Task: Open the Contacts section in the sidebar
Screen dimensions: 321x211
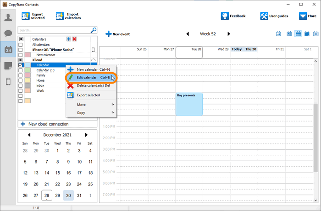Action: click(x=8, y=17)
